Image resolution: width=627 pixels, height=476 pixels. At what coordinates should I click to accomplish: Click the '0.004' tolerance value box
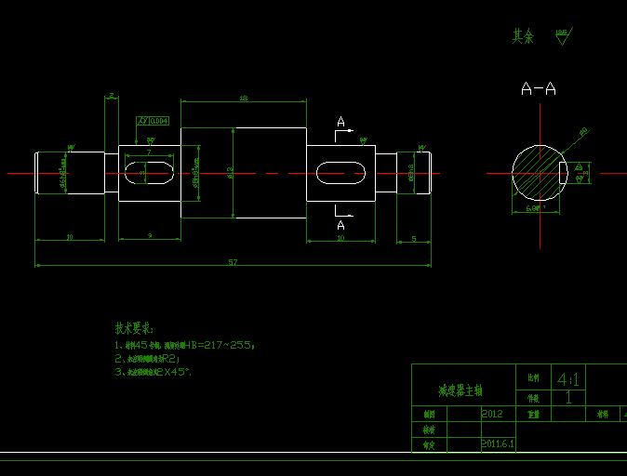[x=159, y=121]
